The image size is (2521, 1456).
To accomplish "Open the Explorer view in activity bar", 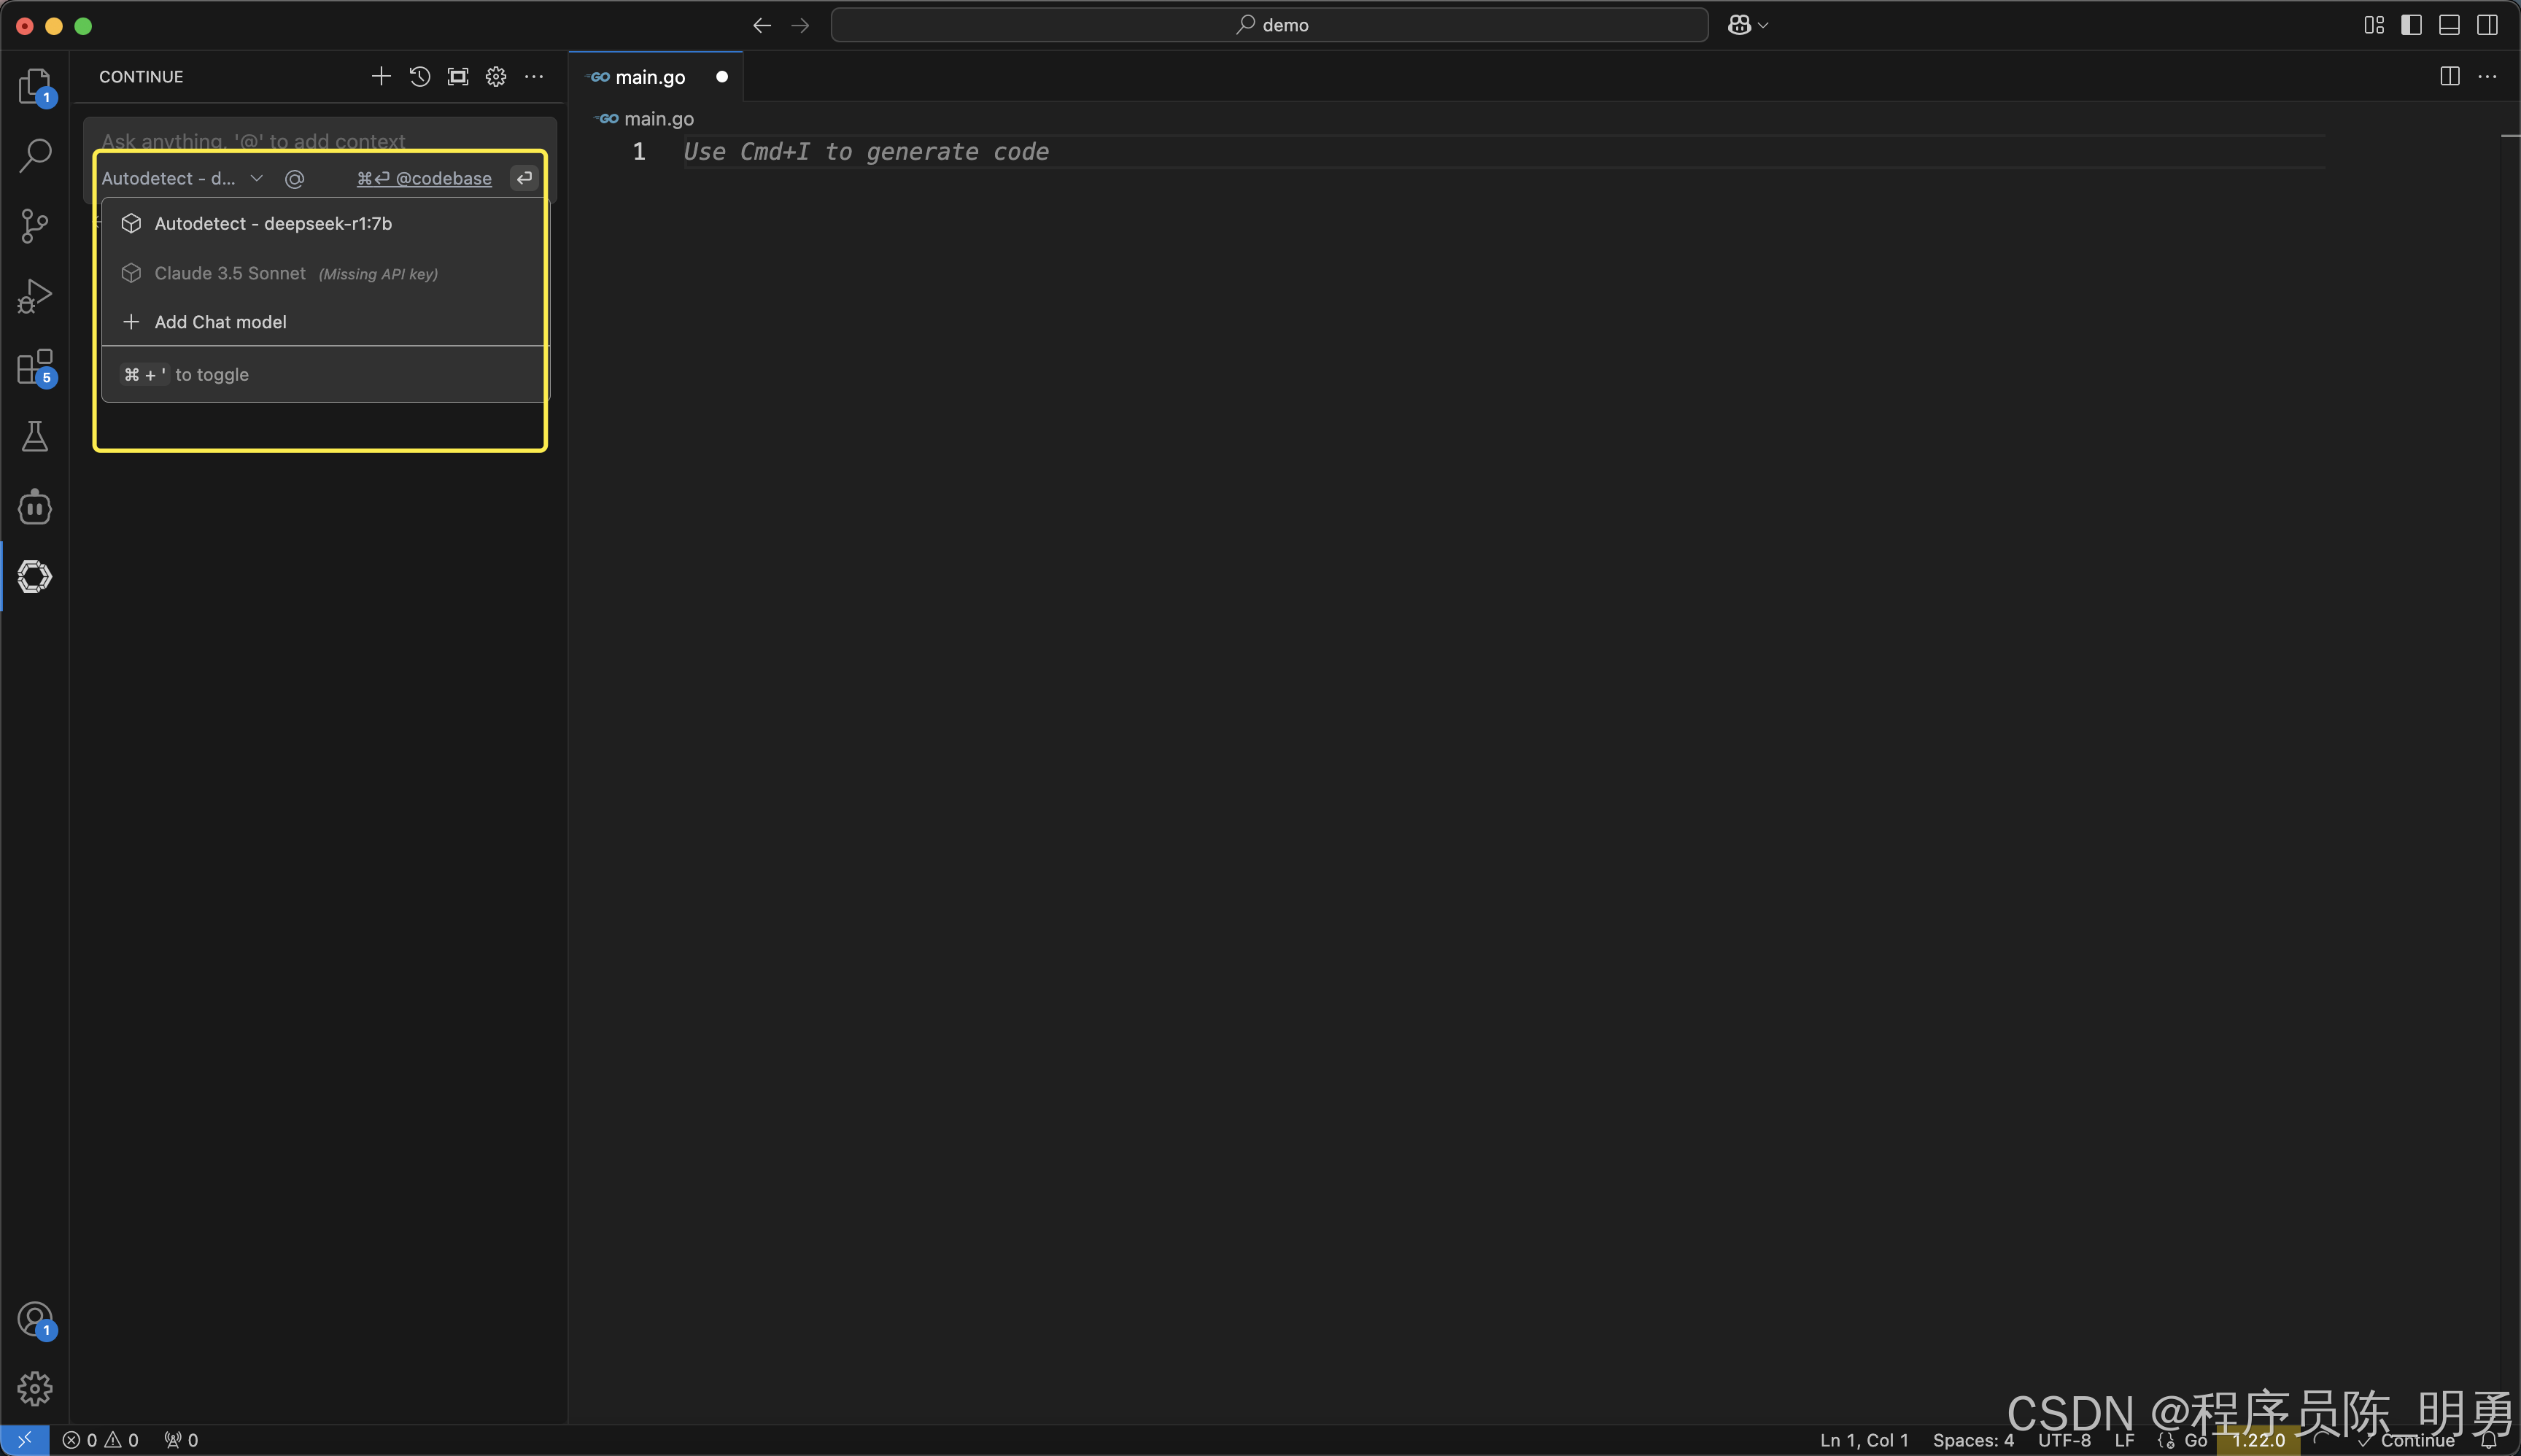I will point(35,86).
